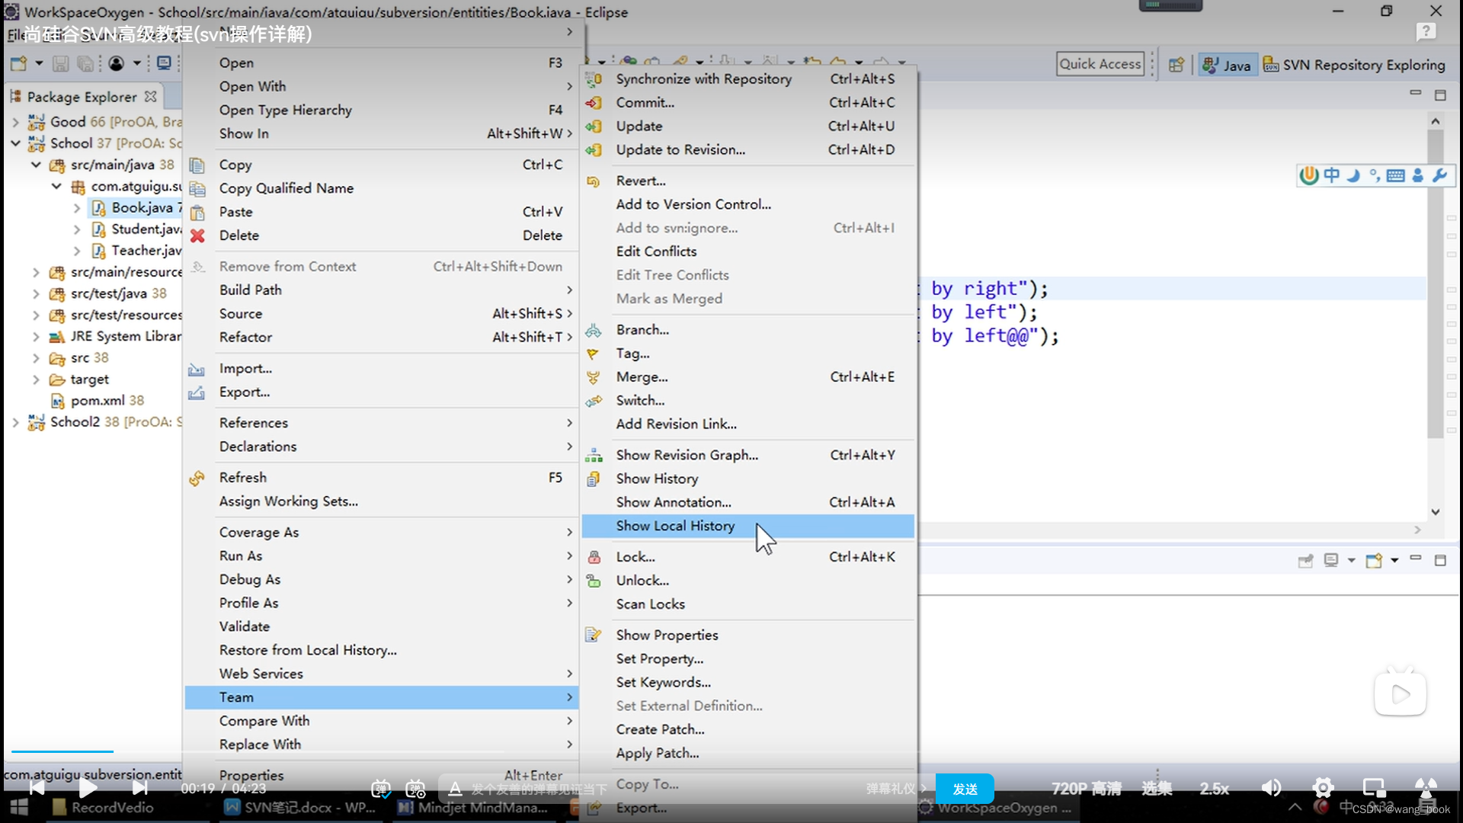
Task: Collapse src/main/java folder
Action: click(x=36, y=165)
